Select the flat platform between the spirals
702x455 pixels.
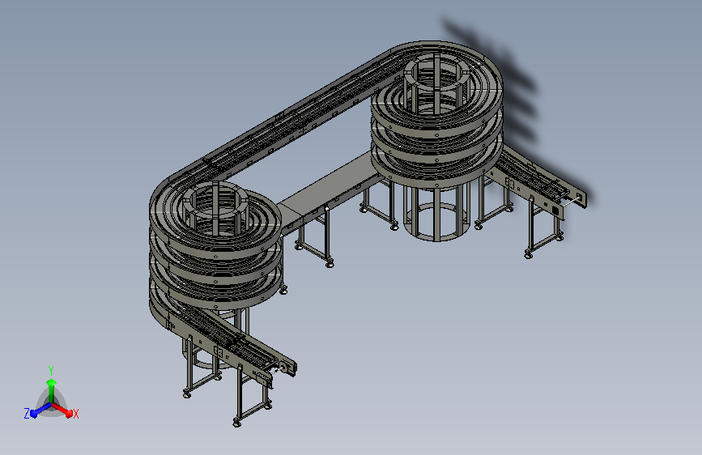pyautogui.click(x=329, y=188)
